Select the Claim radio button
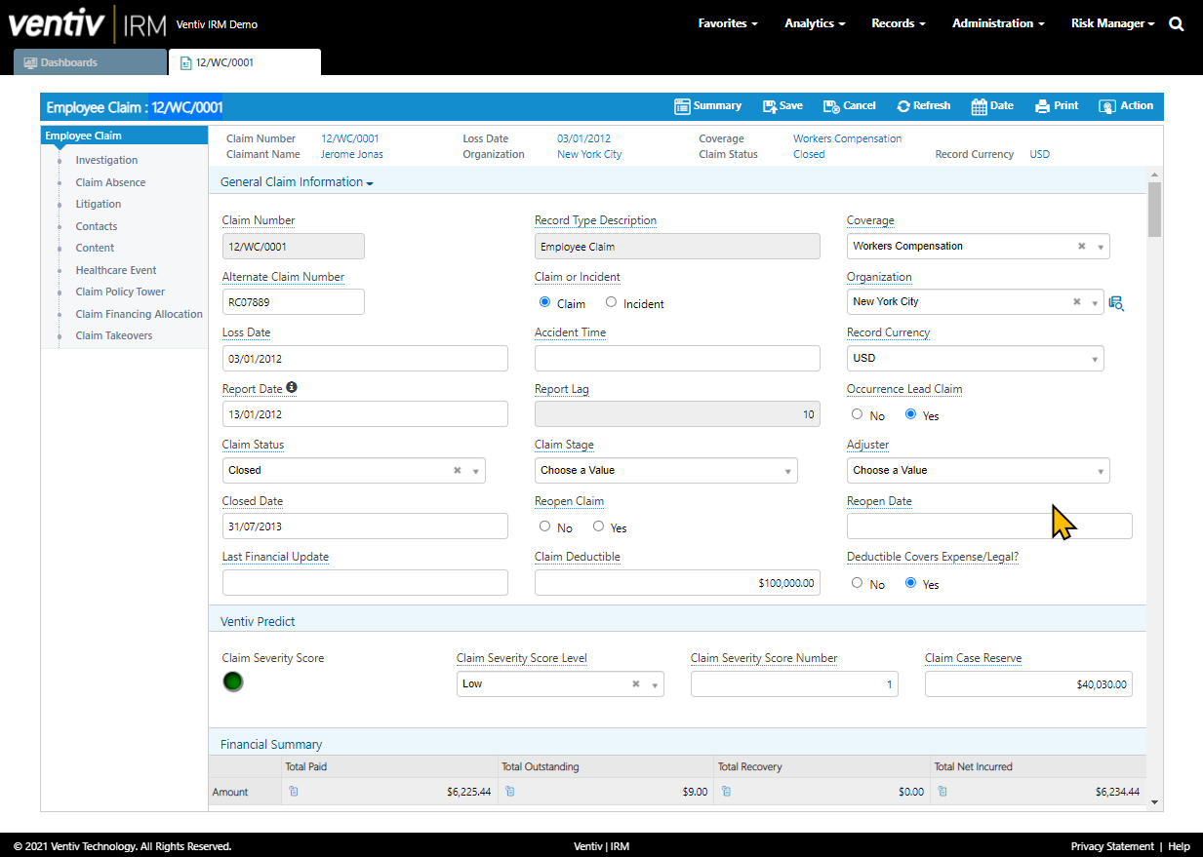The width and height of the screenshot is (1203, 857). point(544,302)
